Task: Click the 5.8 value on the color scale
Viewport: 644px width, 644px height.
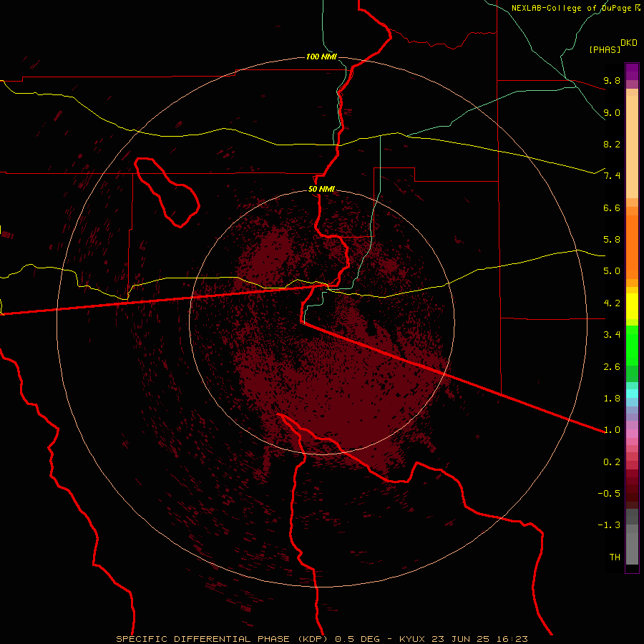Action: [612, 240]
